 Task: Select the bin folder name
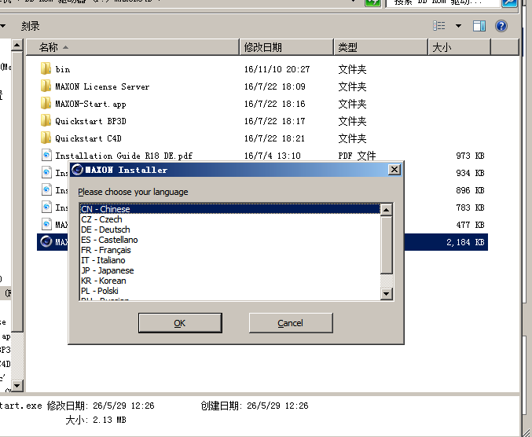tap(63, 69)
